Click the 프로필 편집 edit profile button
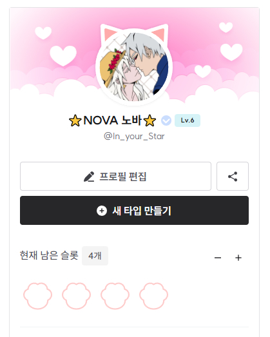This screenshot has height=337, width=270. pos(115,177)
